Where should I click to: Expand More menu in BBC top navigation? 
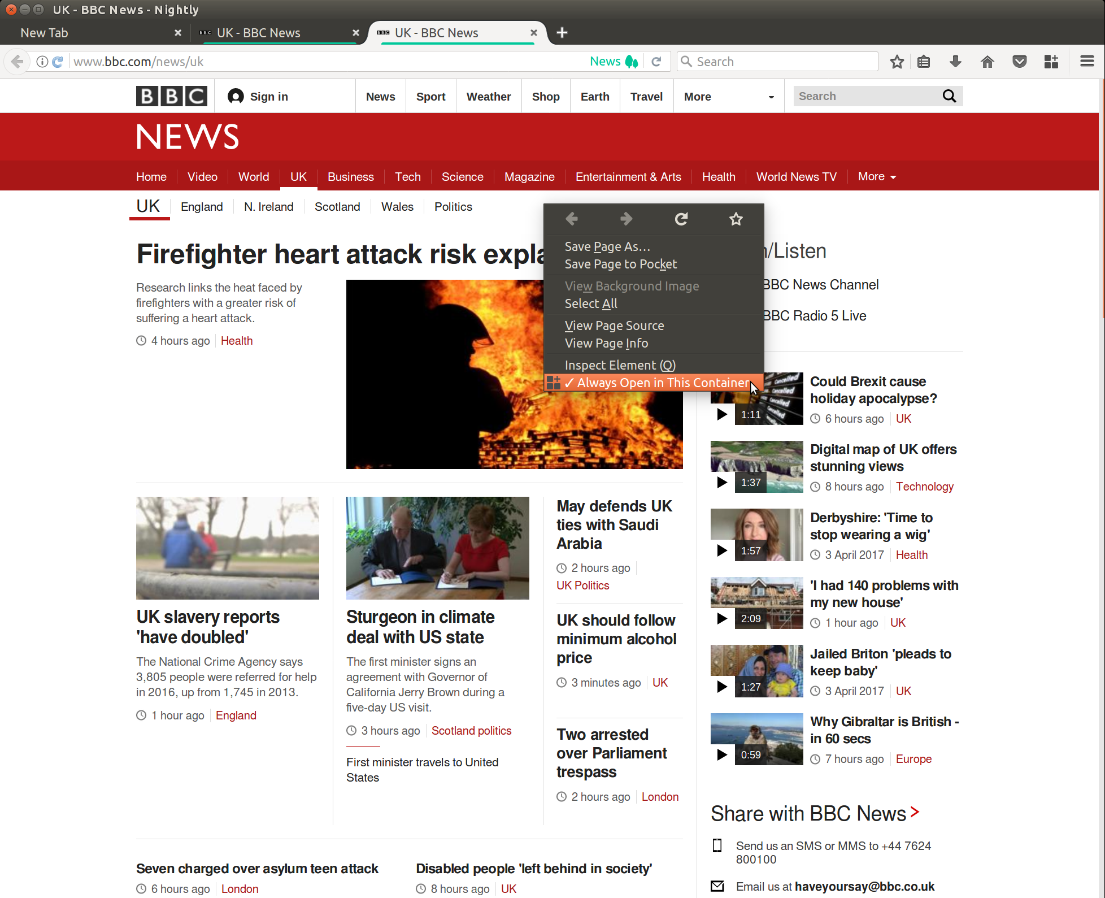tap(728, 96)
